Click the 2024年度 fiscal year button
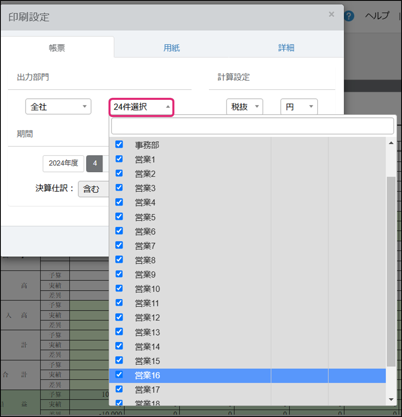Image resolution: width=402 pixels, height=417 pixels. click(63, 163)
